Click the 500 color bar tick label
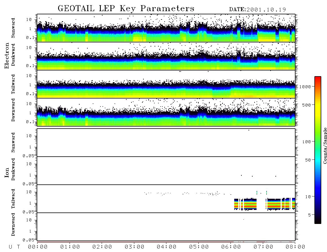This screenshot has width=327, height=252. (x=306, y=105)
